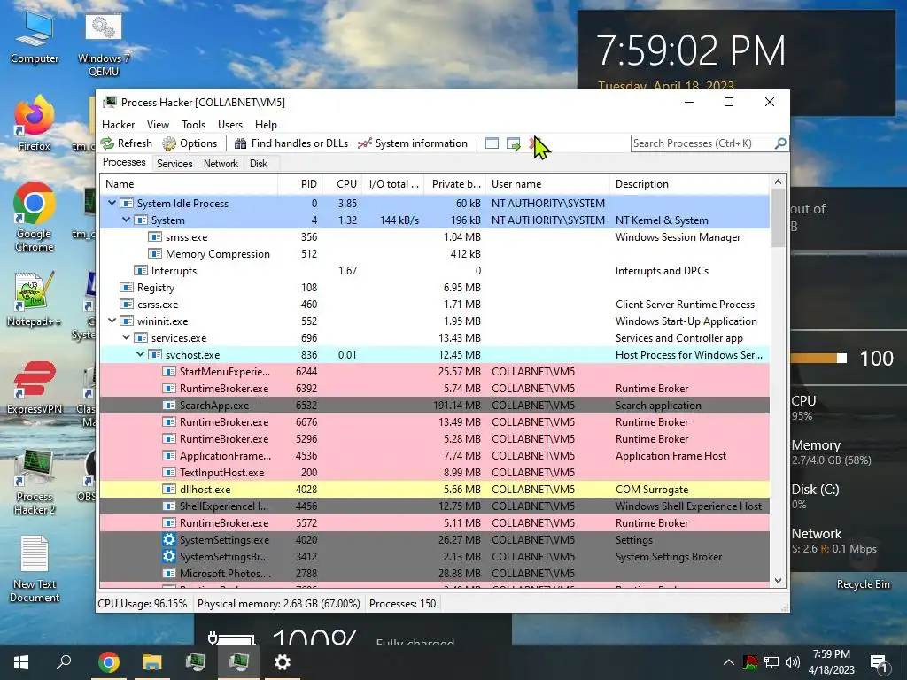Select the Processes tab
The height and width of the screenshot is (680, 907).
pyautogui.click(x=124, y=163)
